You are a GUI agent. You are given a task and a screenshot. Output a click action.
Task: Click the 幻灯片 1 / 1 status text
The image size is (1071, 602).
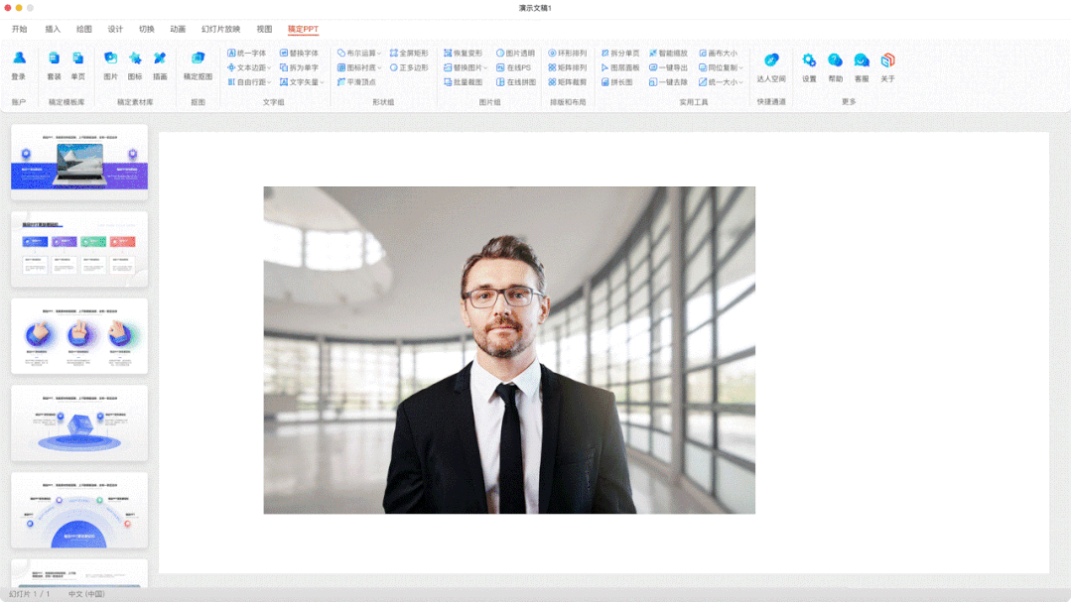pyautogui.click(x=29, y=594)
